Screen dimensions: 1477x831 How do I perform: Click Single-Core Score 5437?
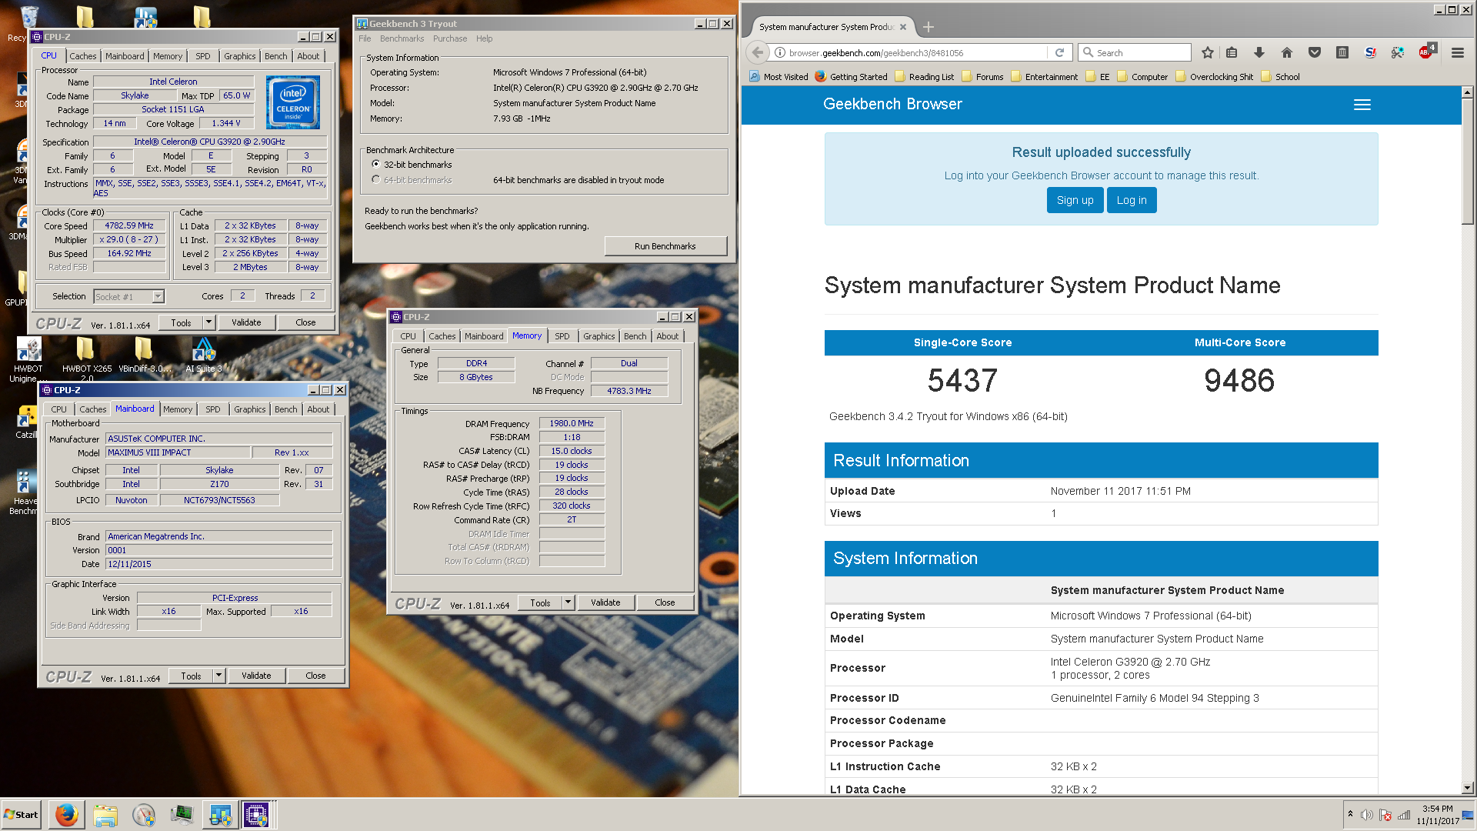click(962, 380)
